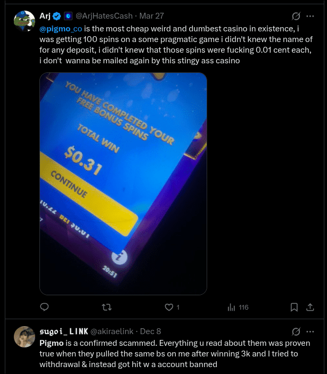Open Grok explain icon on Arj's post
This screenshot has width=327, height=374.
(296, 16)
